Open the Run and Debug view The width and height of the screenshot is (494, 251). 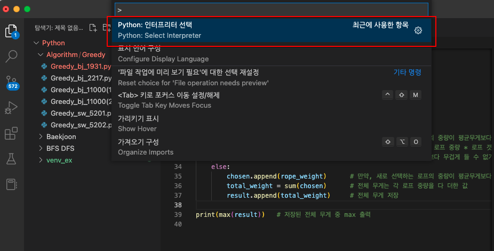coord(12,108)
